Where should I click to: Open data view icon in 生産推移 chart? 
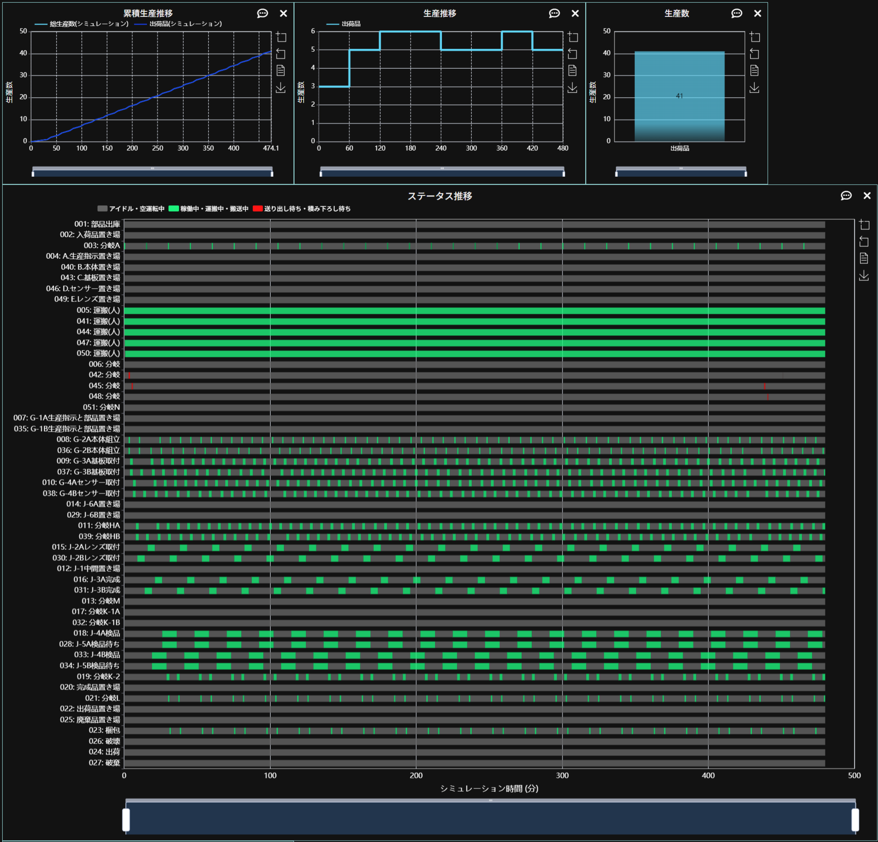coord(572,71)
